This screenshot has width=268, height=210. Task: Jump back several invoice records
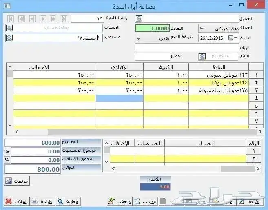[22, 19]
